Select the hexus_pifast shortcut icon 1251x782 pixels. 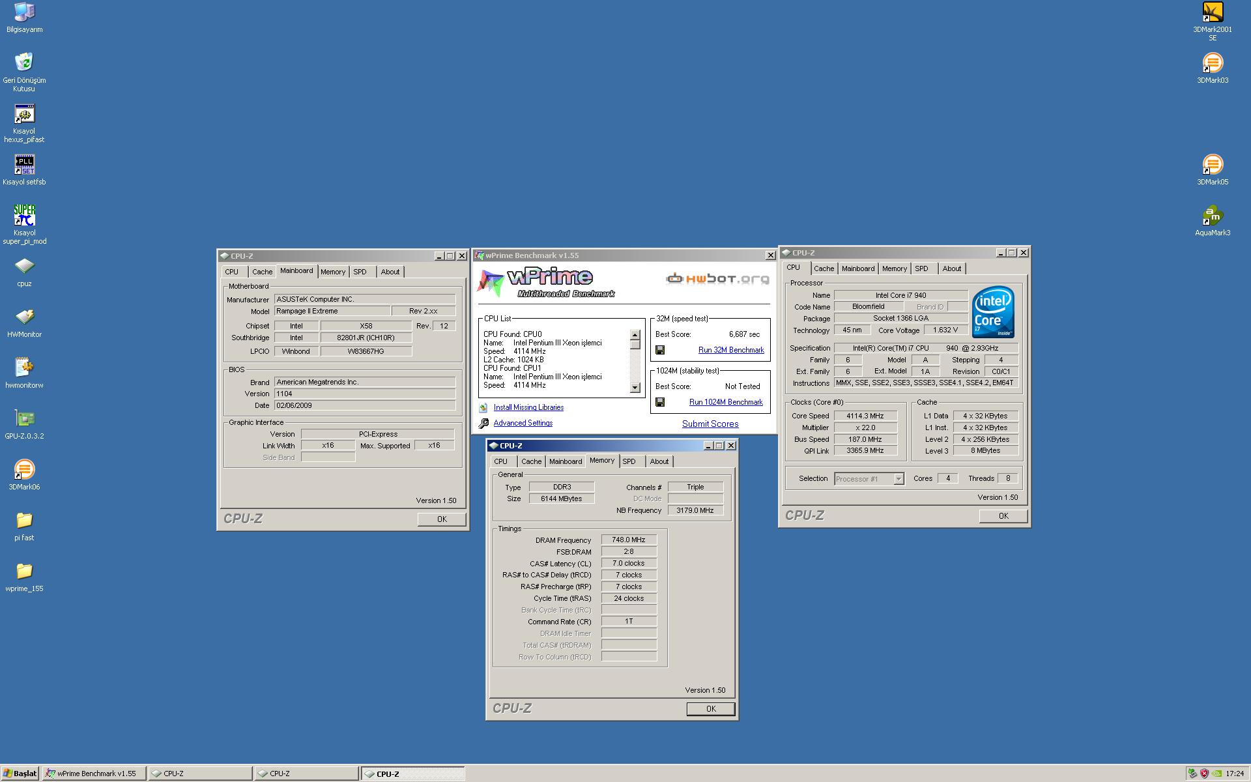click(x=24, y=113)
